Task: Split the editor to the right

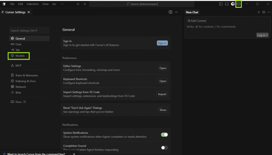Action: click(x=171, y=12)
